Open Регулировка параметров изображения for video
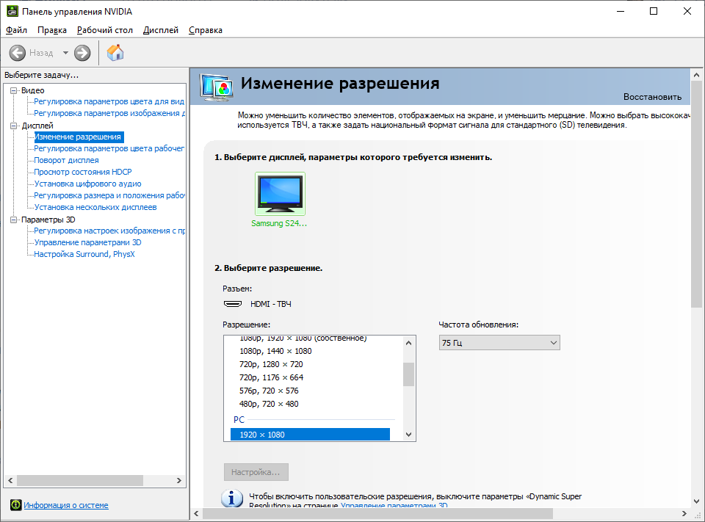Viewport: 705px width, 522px height. pos(109,113)
